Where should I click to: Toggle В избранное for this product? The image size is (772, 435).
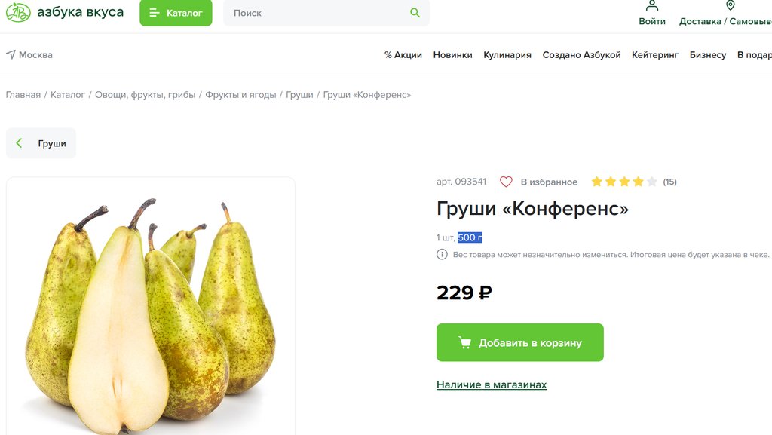pyautogui.click(x=549, y=182)
